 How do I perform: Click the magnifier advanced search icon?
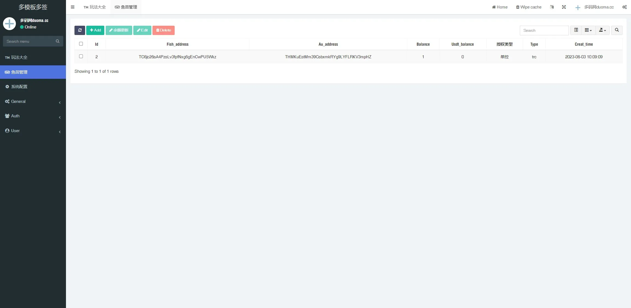(x=617, y=30)
